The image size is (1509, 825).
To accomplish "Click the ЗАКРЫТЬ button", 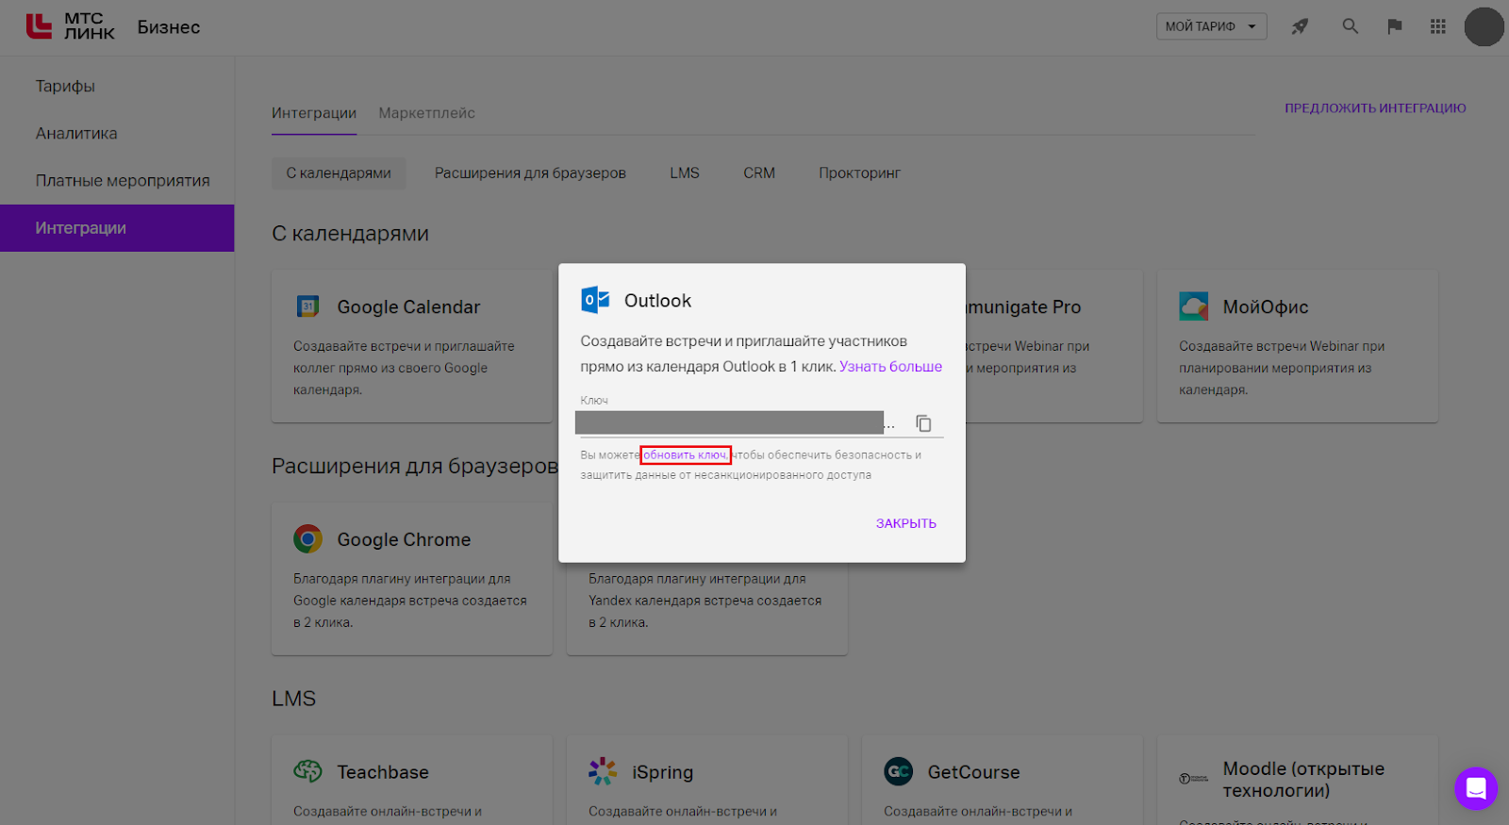I will pos(905,523).
